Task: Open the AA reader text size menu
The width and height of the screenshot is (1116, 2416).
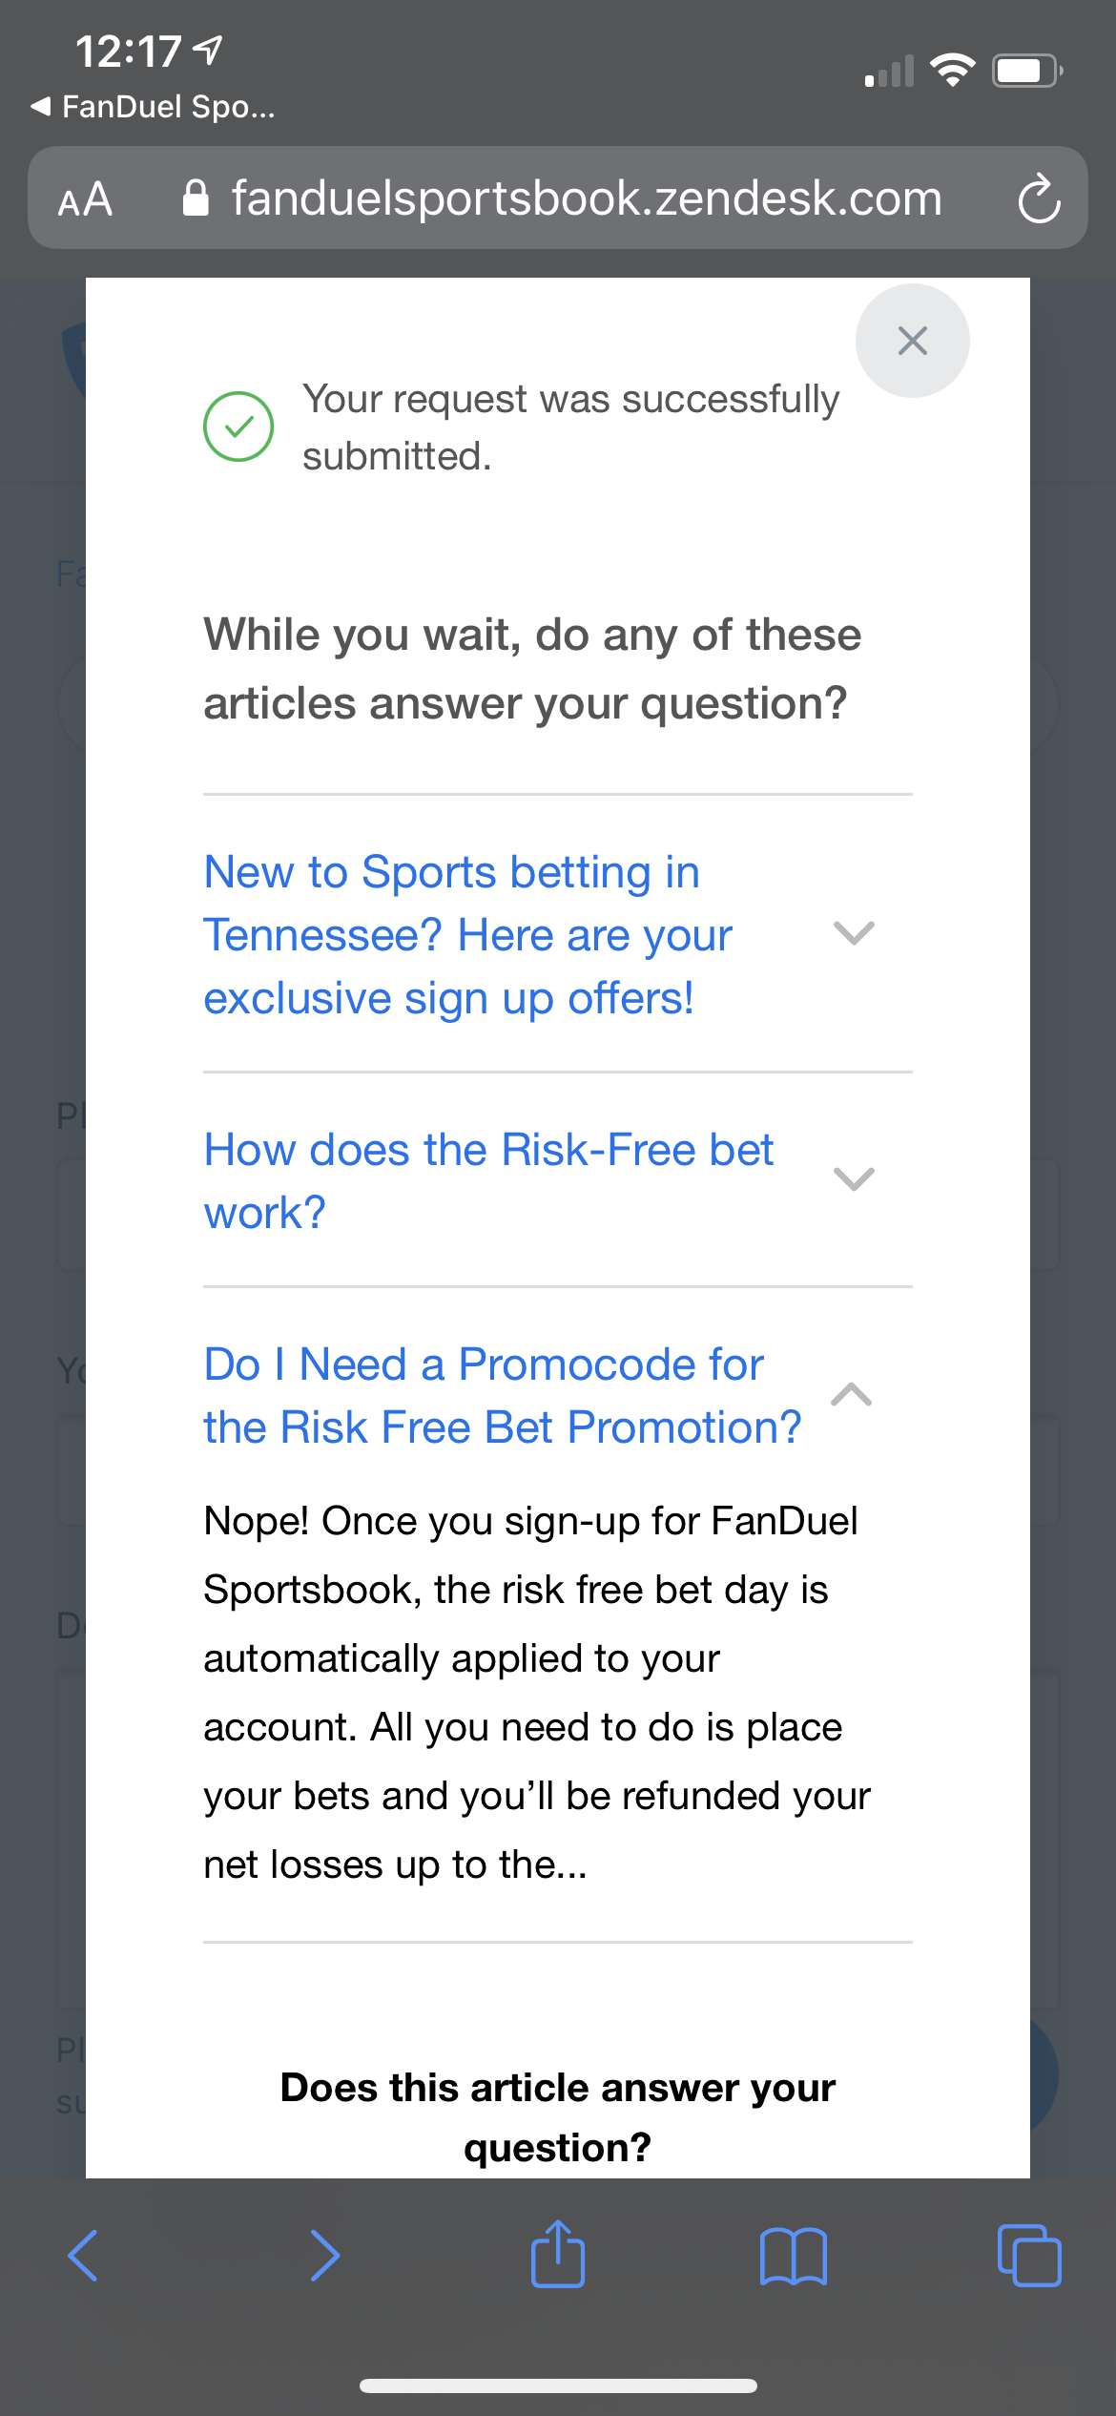Action: point(85,199)
